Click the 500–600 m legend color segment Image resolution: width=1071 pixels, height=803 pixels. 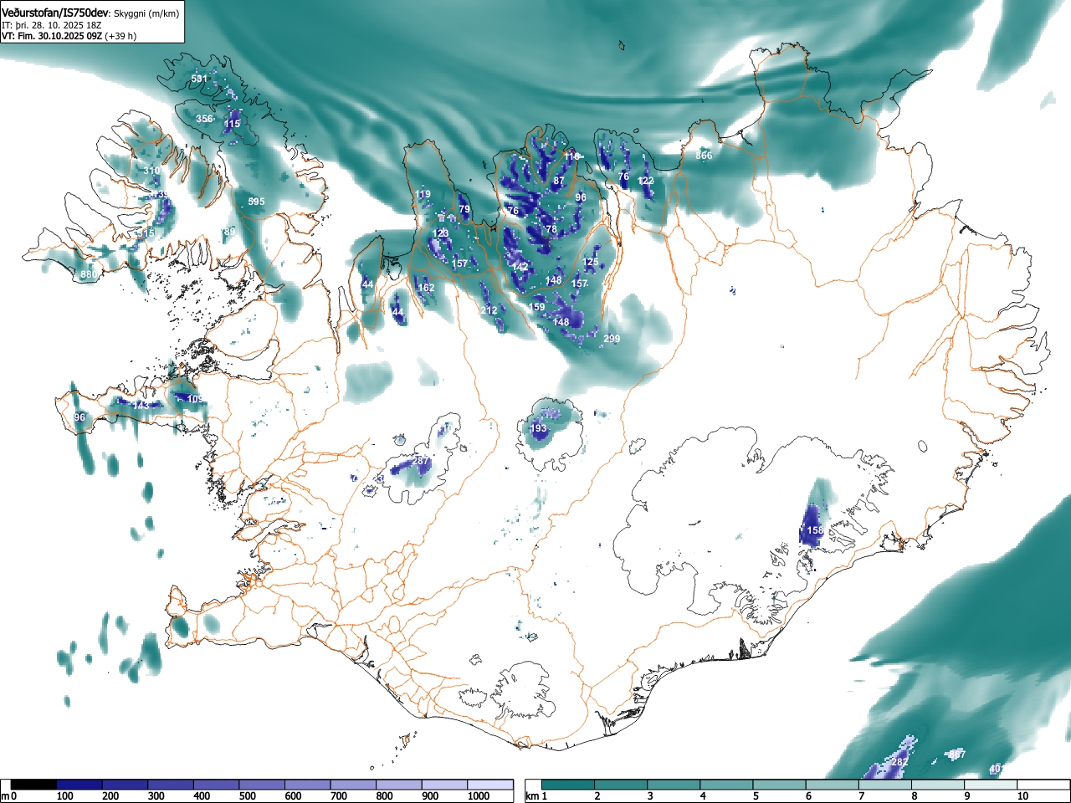(x=262, y=785)
